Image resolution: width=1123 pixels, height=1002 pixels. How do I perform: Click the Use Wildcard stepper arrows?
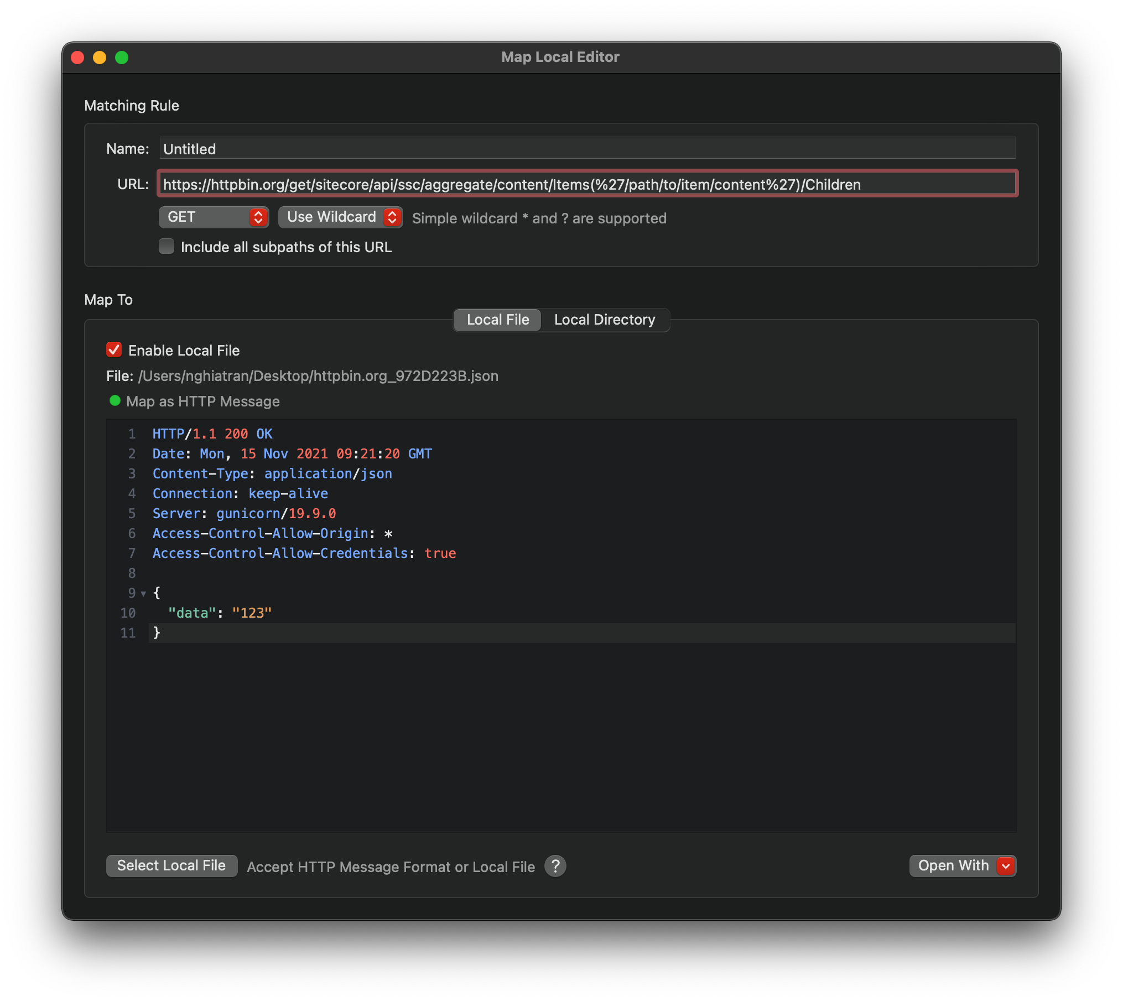[392, 217]
